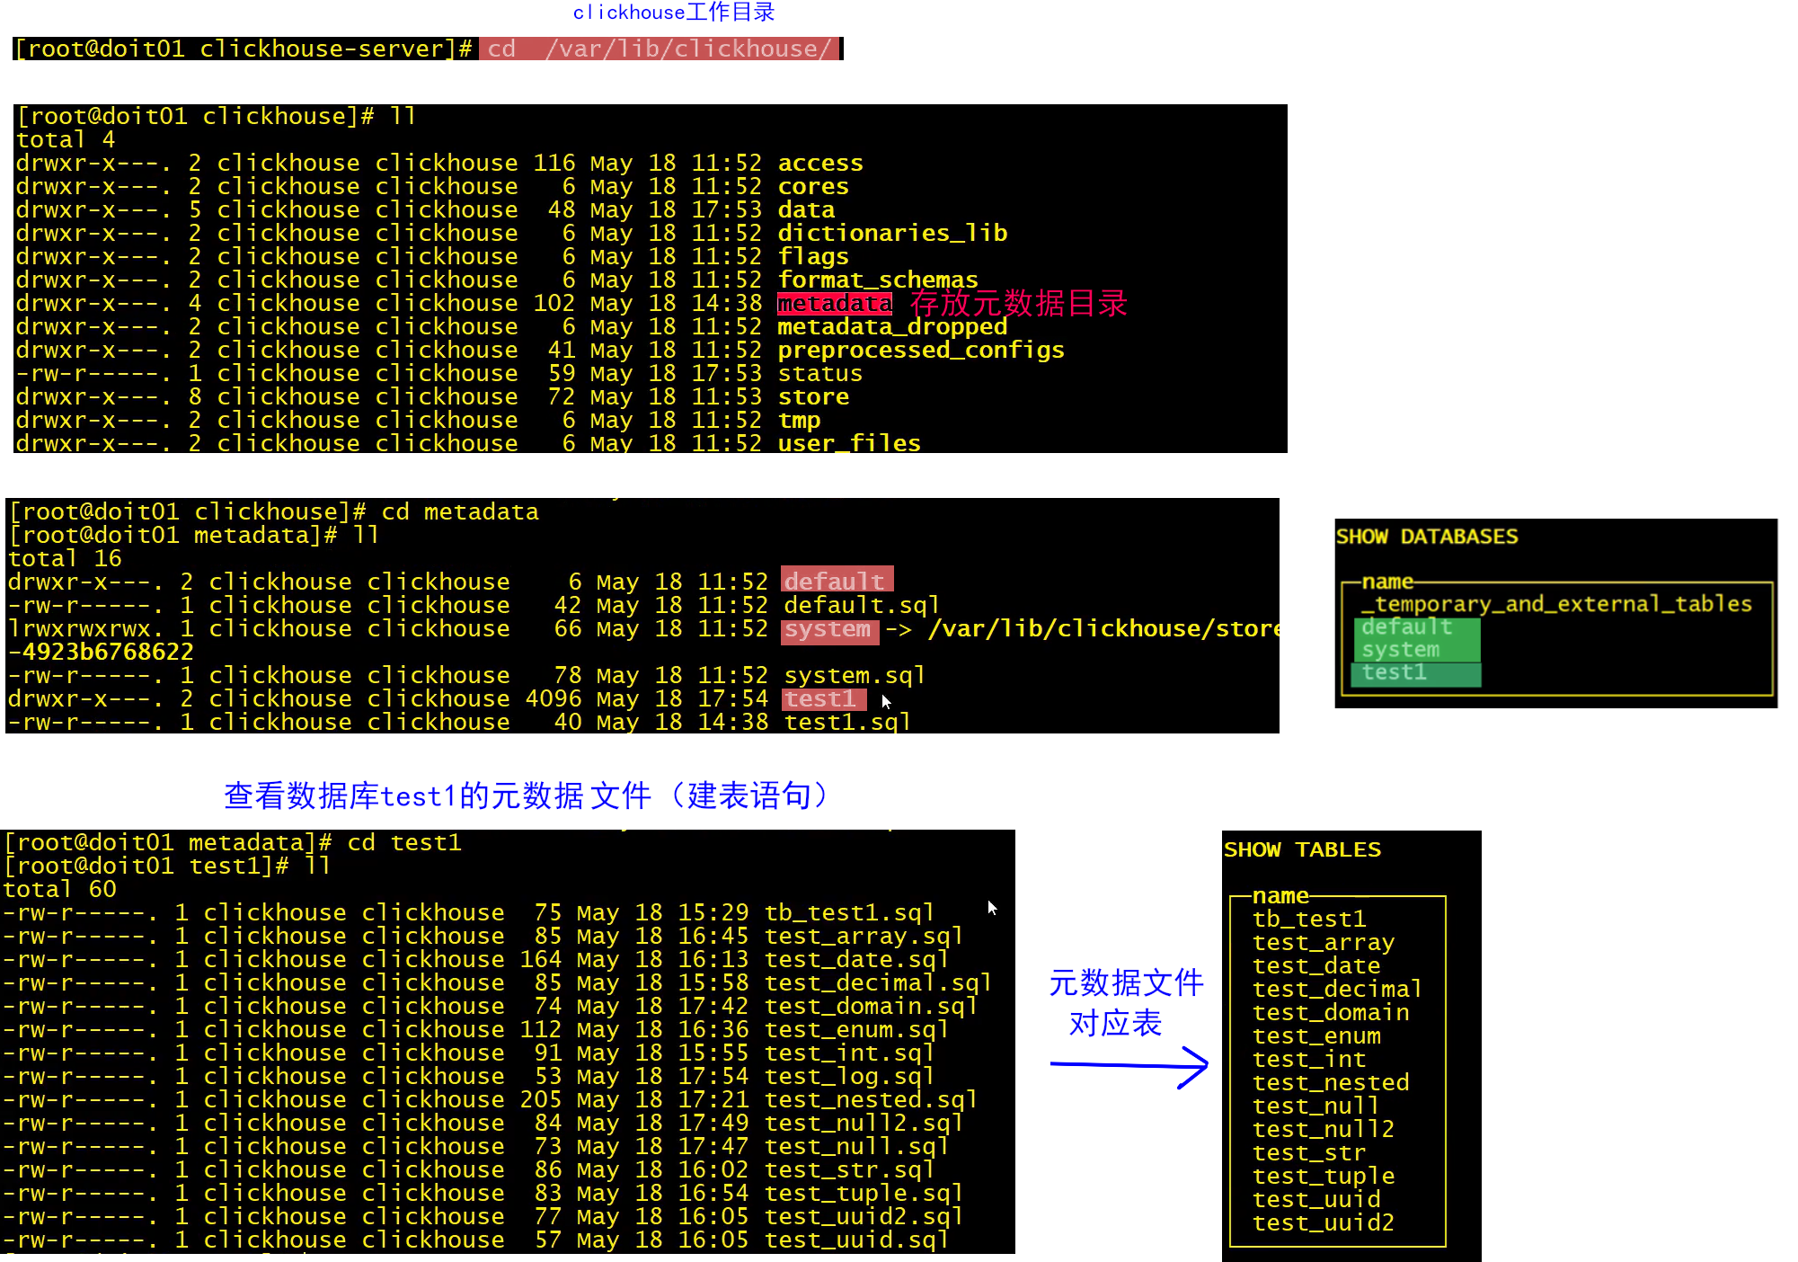
Task: Click the highlighted 'metadata' directory
Action: [834, 303]
